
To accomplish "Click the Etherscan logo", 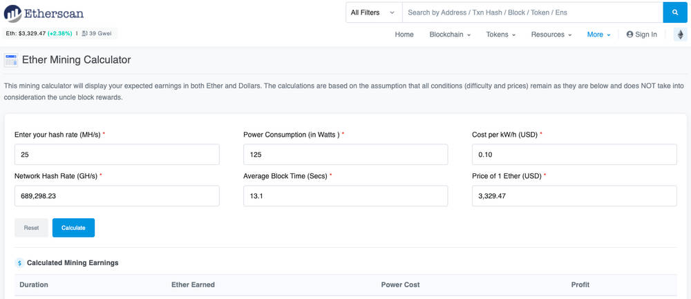I will pyautogui.click(x=44, y=13).
